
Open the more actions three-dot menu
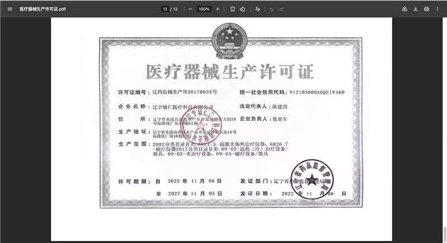click(x=438, y=9)
